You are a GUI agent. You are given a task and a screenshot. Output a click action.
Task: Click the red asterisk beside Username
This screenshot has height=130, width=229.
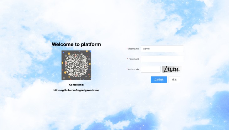(x=127, y=49)
